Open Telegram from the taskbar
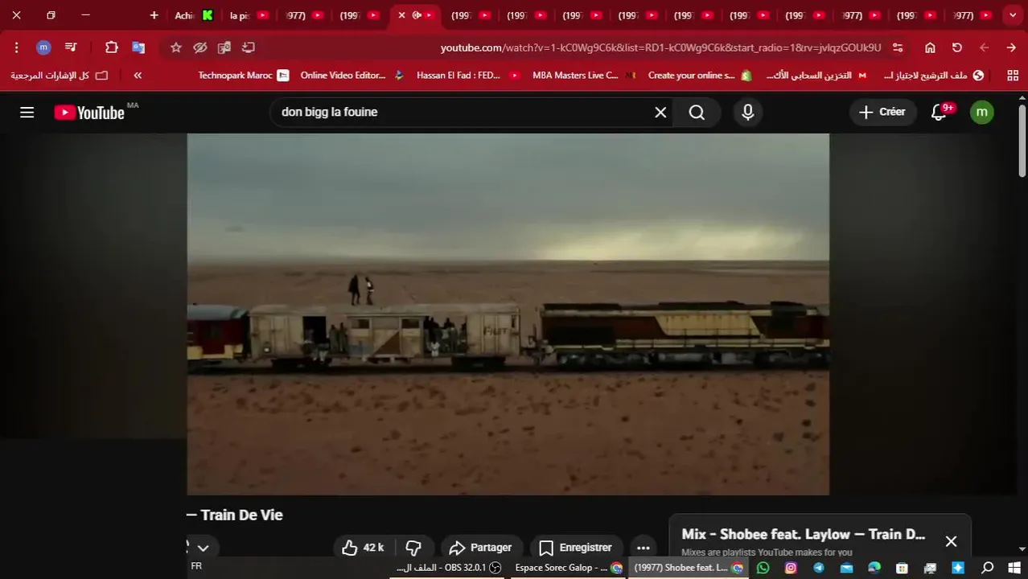Image resolution: width=1028 pixels, height=579 pixels. pyautogui.click(x=819, y=568)
